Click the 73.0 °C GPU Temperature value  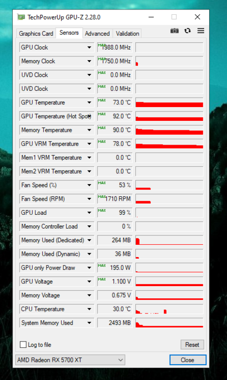tap(115, 102)
